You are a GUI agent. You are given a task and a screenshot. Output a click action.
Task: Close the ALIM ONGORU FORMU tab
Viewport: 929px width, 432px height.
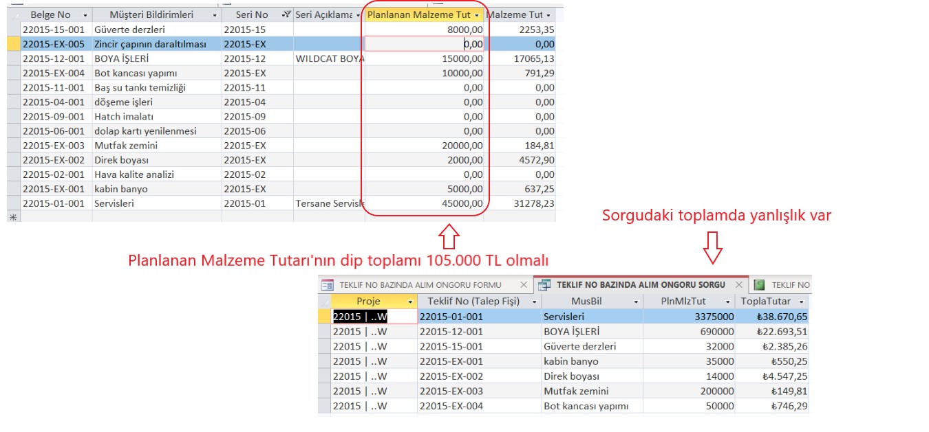tap(523, 284)
